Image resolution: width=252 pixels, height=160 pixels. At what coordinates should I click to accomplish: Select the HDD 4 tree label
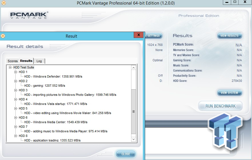click(x=23, y=99)
